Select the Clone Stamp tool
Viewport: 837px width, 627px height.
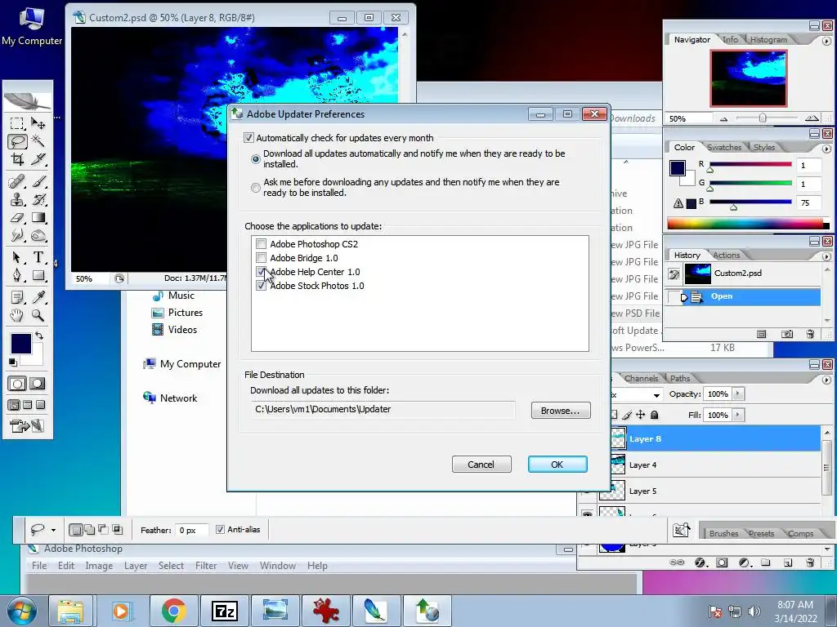pos(17,200)
